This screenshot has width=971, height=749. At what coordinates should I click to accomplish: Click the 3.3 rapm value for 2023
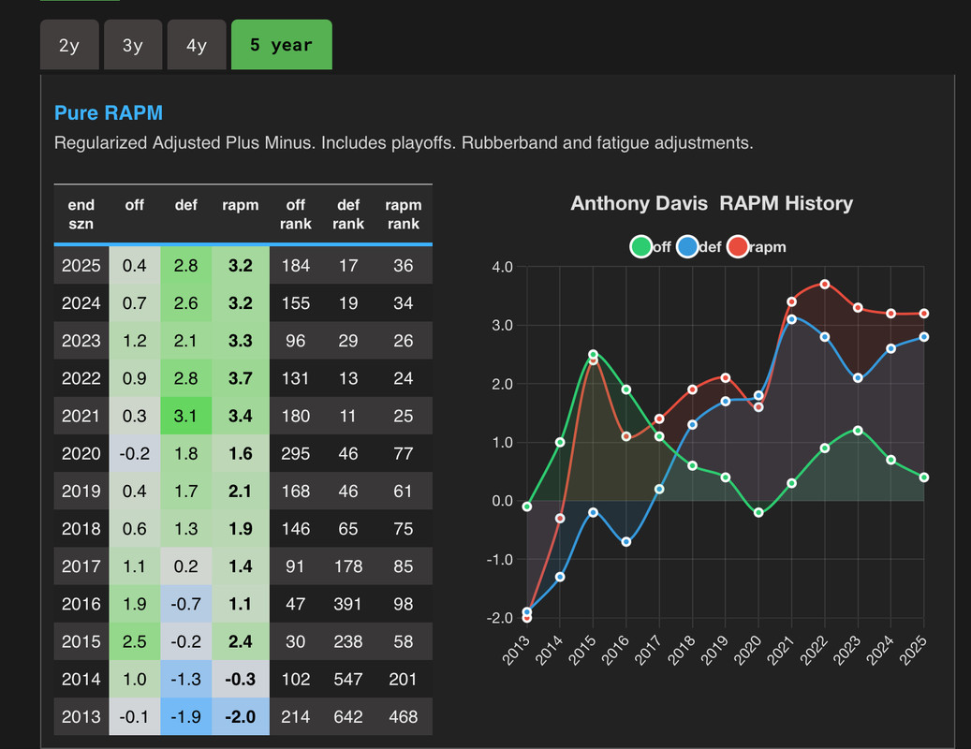[x=241, y=341]
